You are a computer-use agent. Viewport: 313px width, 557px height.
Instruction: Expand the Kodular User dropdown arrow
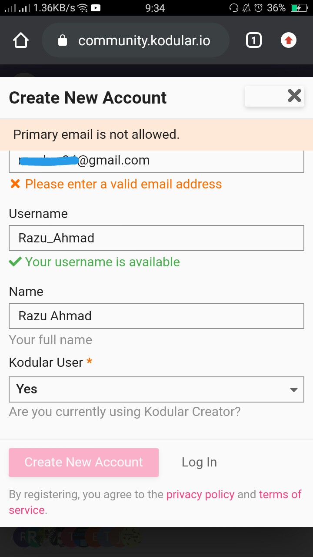point(294,389)
